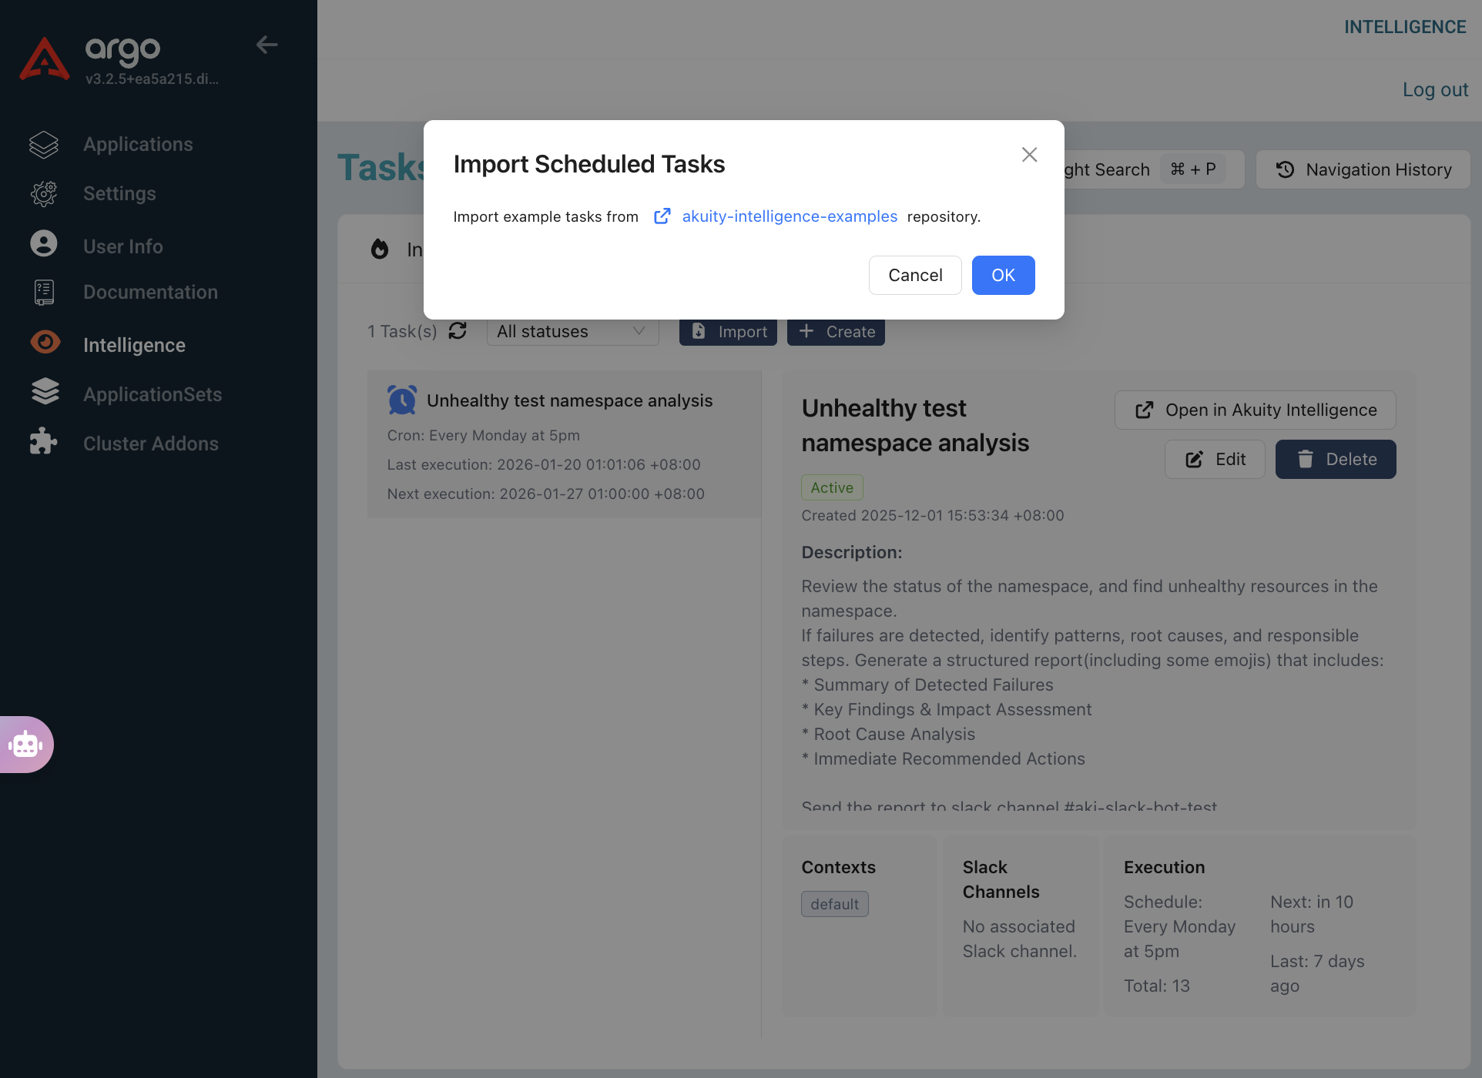Viewport: 1482px width, 1078px height.
Task: Click the Cluster Addons puzzle icon
Action: pos(43,441)
